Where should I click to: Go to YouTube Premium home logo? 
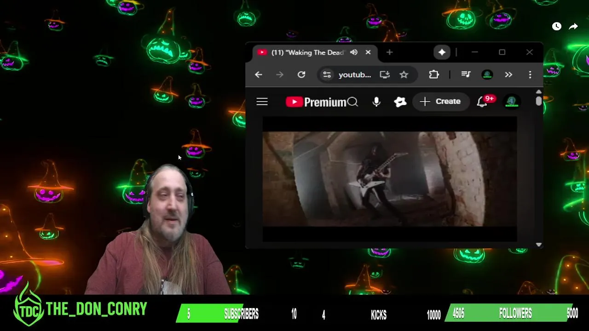pos(316,102)
